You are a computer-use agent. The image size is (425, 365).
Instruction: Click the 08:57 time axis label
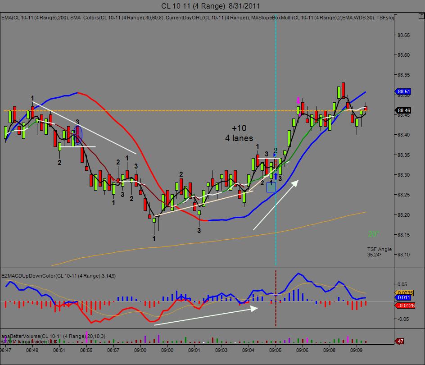[x=113, y=350]
